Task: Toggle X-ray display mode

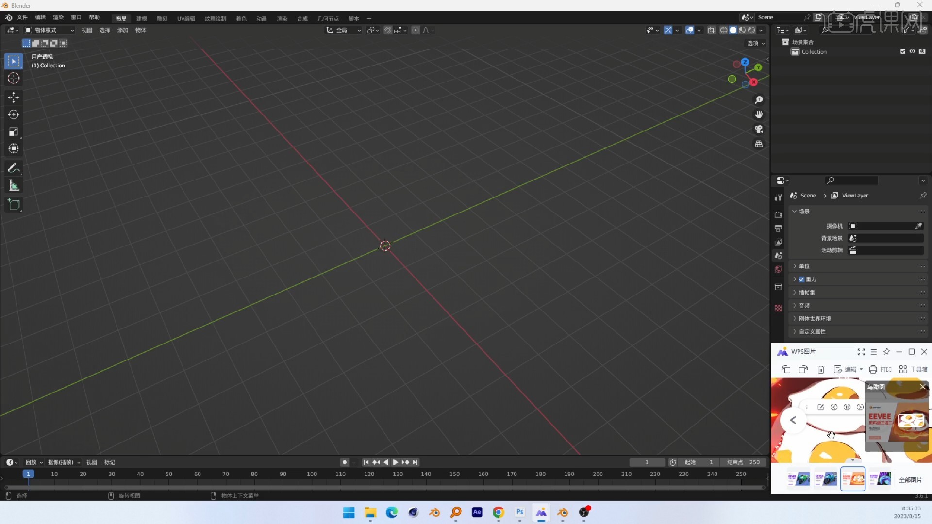Action: point(712,30)
